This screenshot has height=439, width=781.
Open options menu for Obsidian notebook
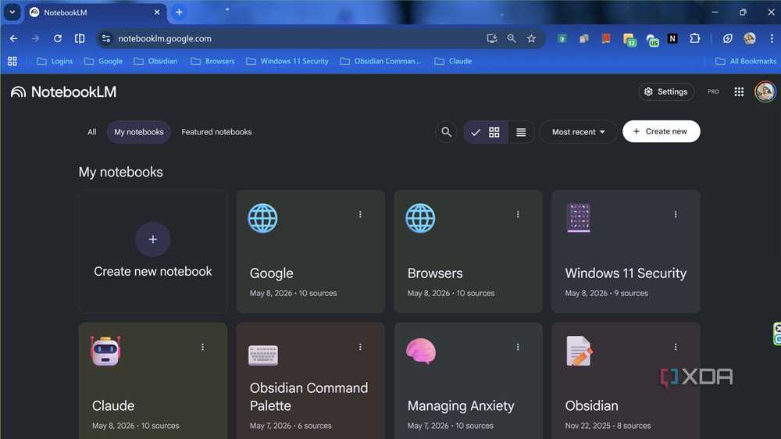(676, 347)
